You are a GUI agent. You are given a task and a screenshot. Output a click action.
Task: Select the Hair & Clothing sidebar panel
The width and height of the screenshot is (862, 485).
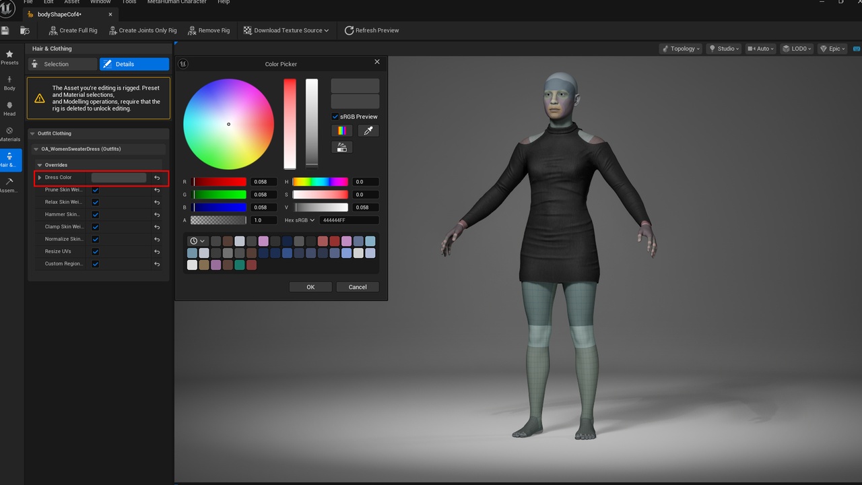pos(9,160)
